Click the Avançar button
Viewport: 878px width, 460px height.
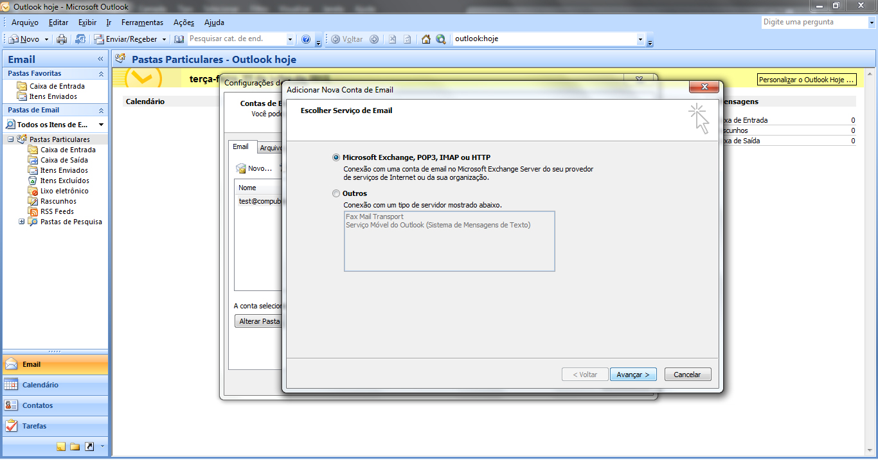(633, 375)
